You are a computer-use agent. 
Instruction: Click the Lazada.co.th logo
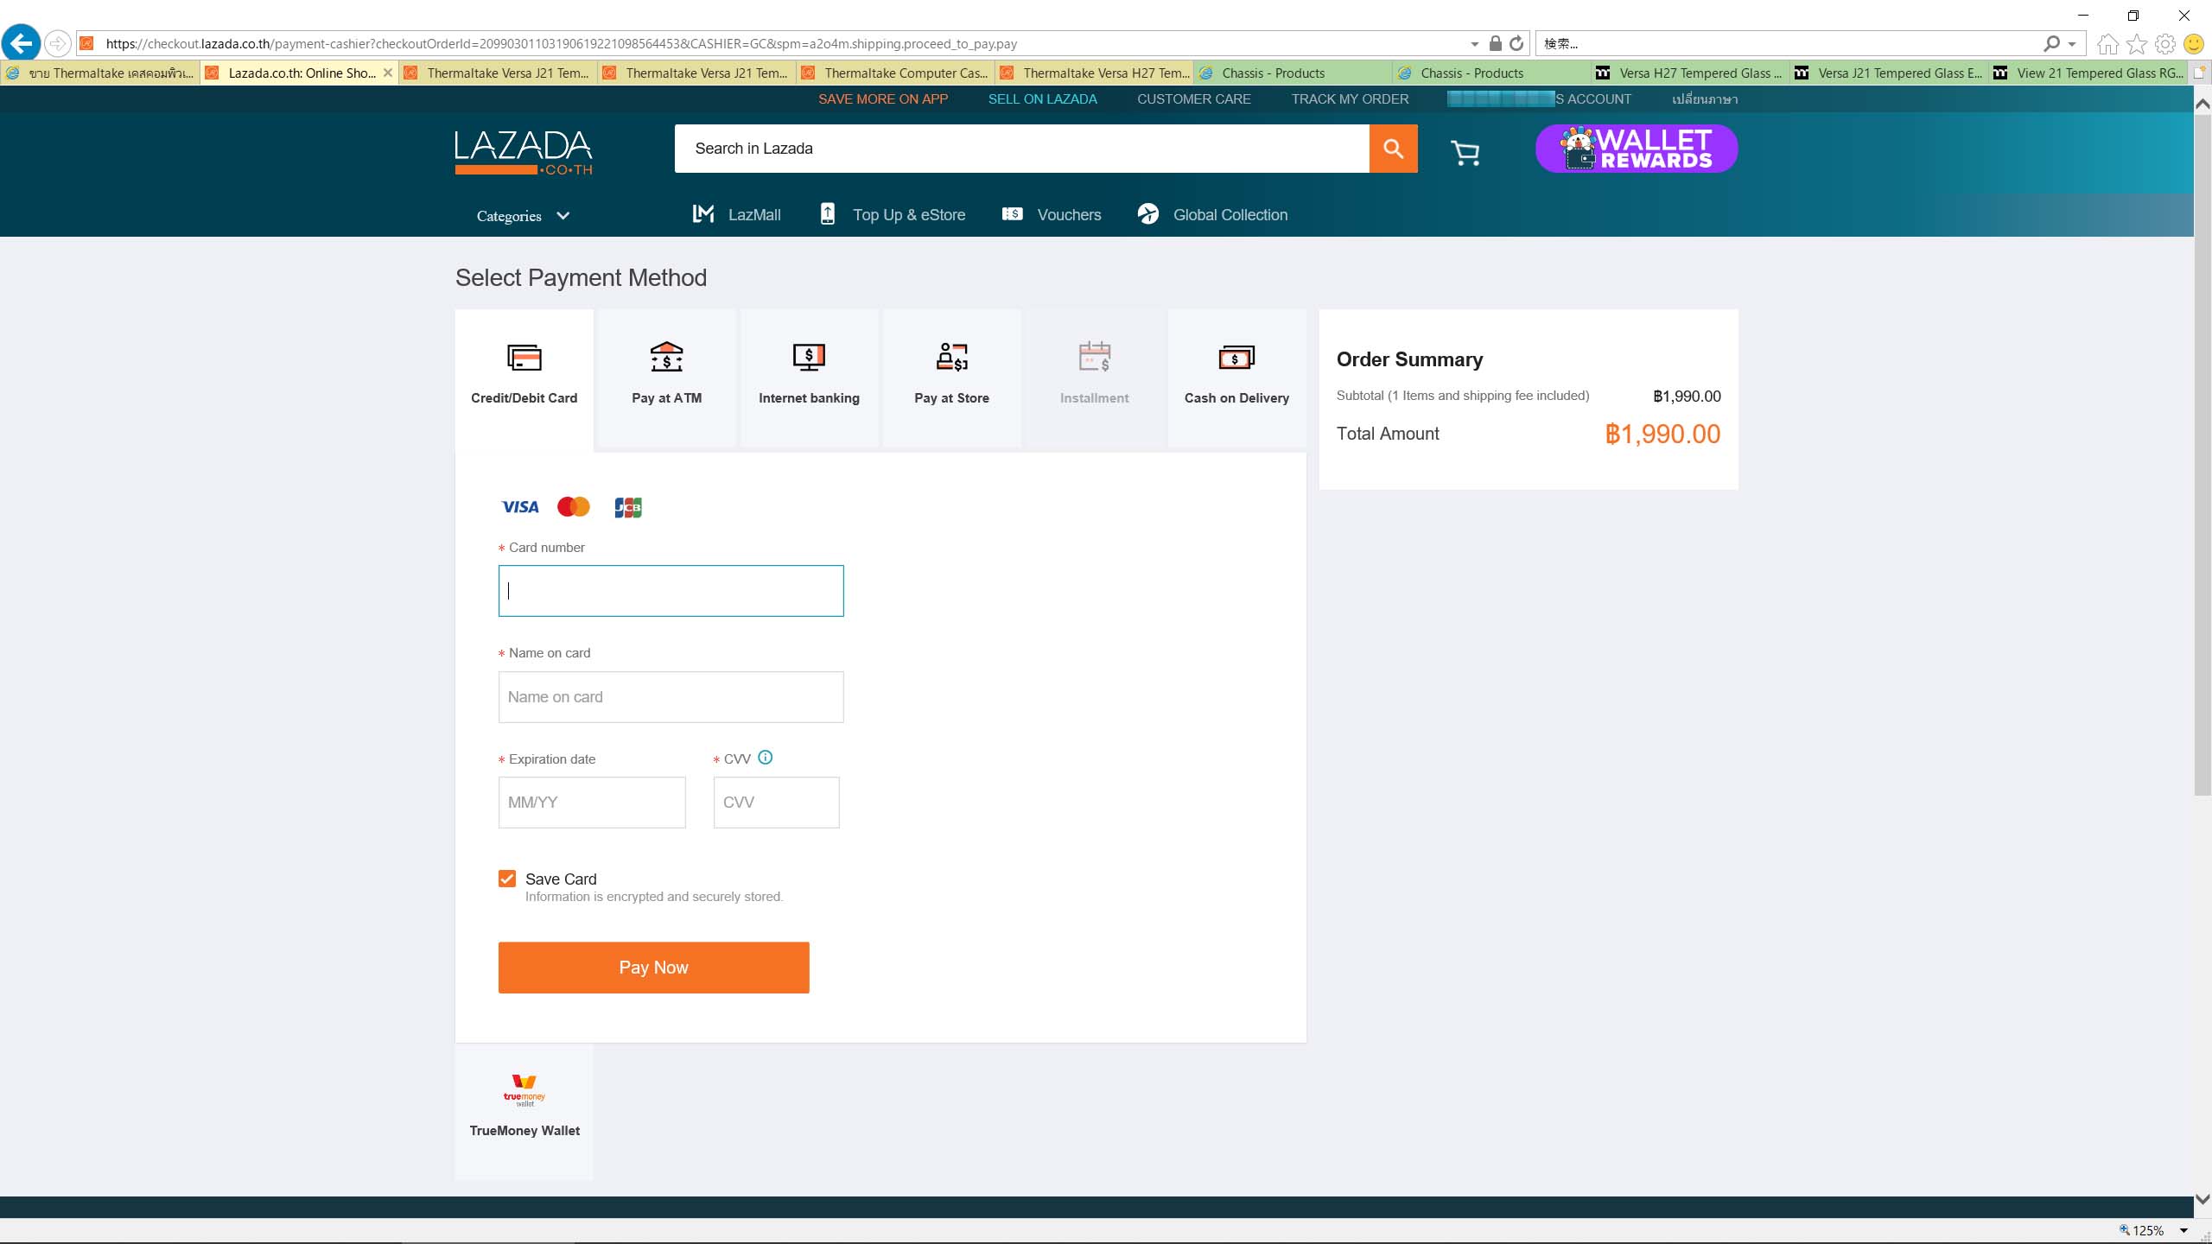524,153
